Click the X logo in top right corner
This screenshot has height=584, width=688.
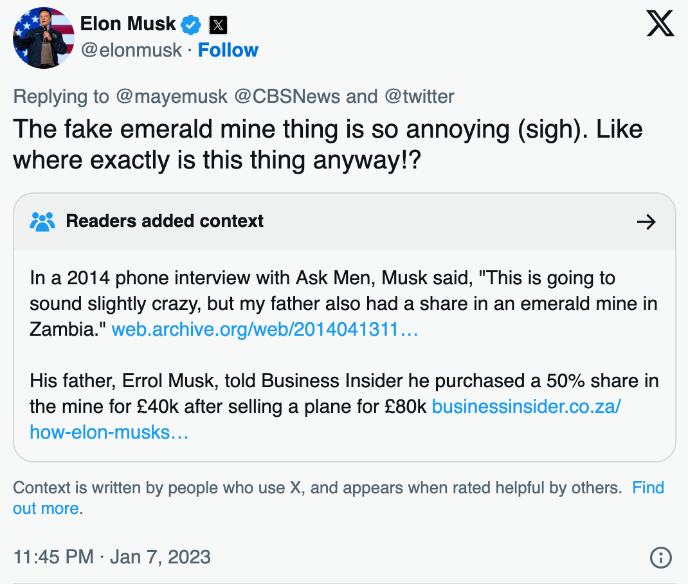(x=660, y=24)
